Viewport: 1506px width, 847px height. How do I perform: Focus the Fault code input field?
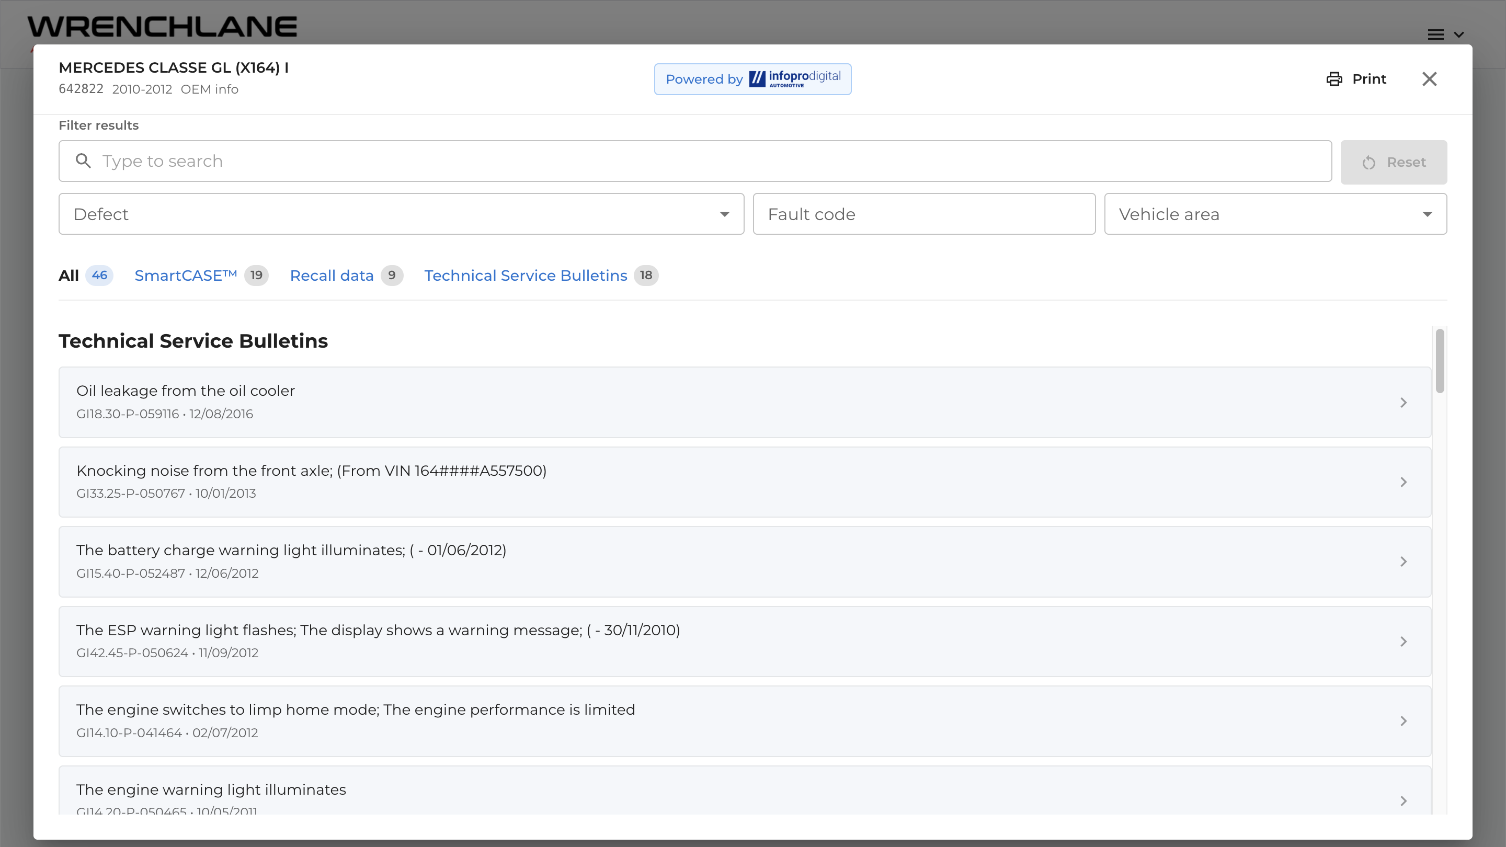pyautogui.click(x=923, y=214)
